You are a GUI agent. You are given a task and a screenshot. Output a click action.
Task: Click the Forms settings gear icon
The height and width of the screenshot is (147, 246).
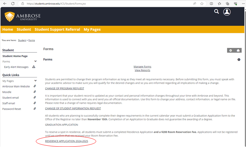click(231, 50)
